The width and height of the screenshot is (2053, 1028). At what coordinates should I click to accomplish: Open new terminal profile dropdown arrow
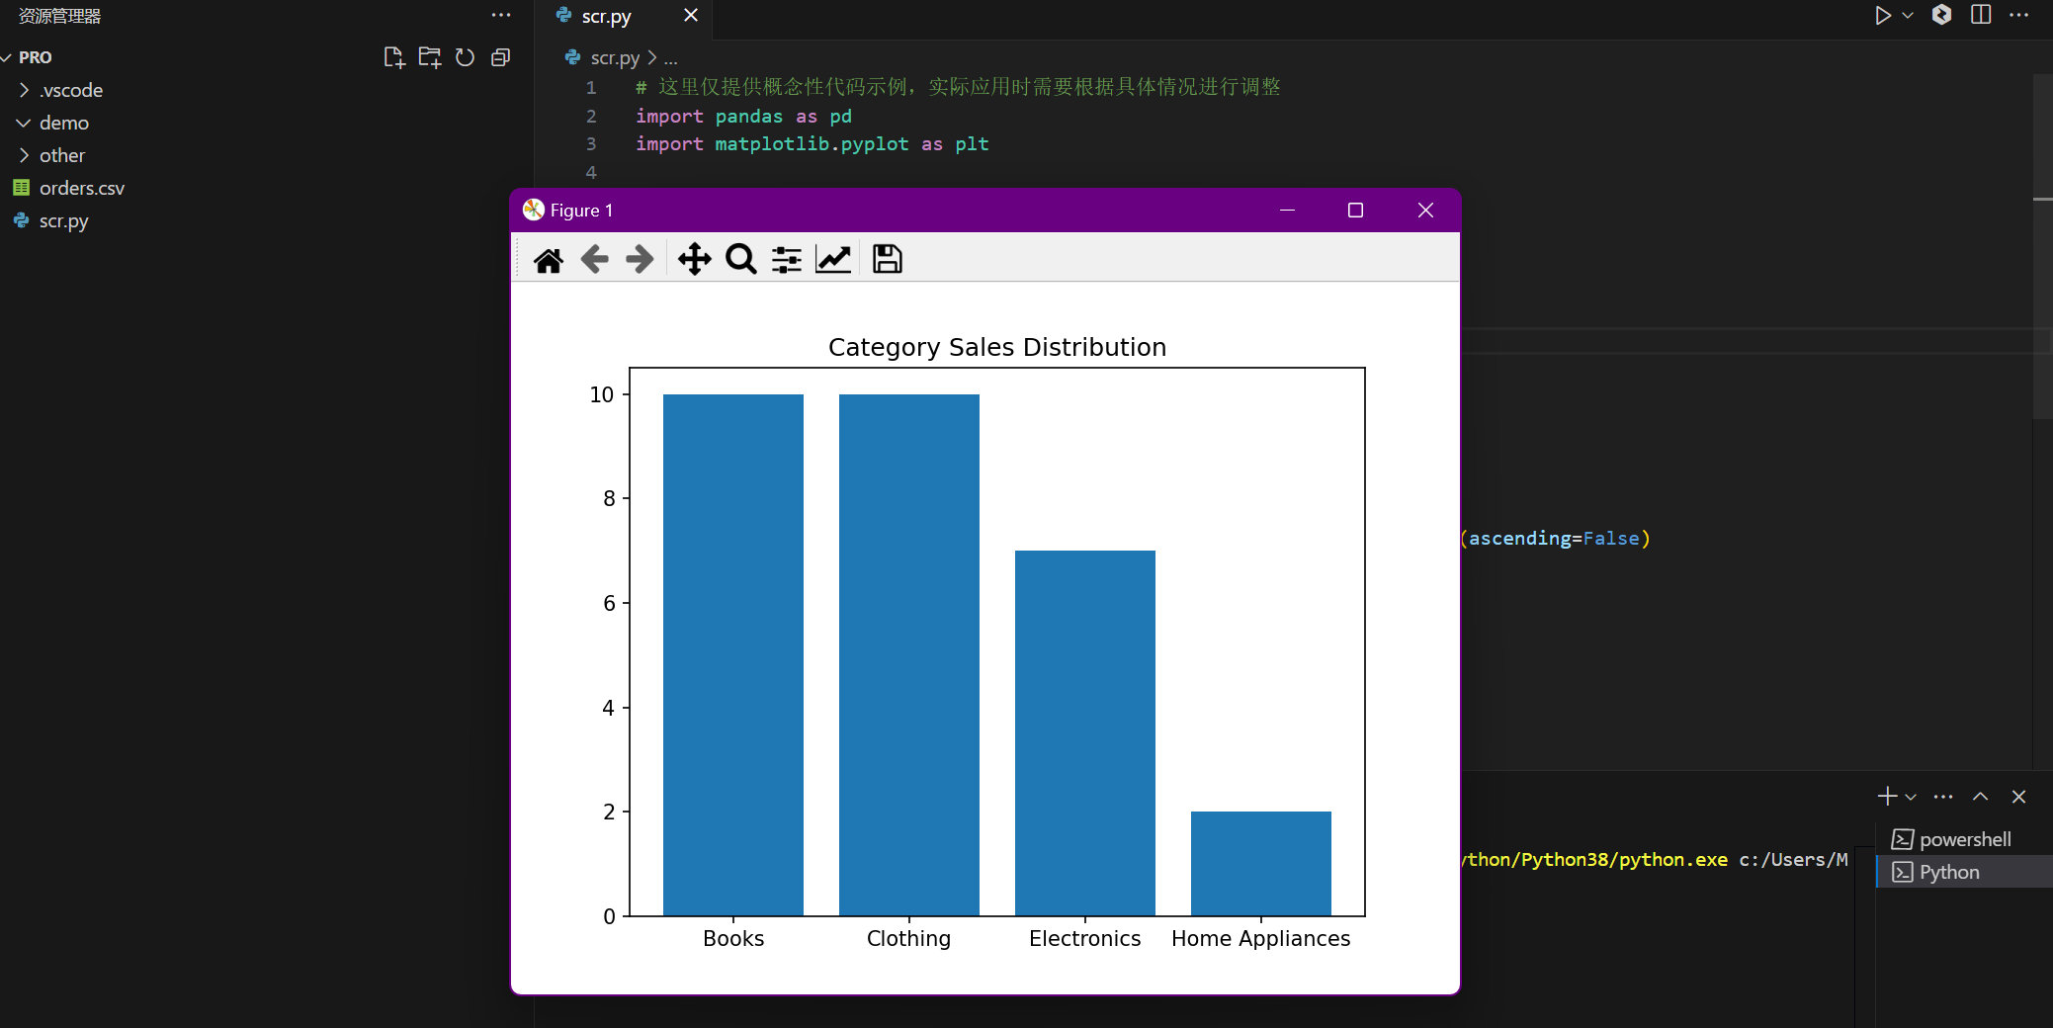tap(1911, 797)
